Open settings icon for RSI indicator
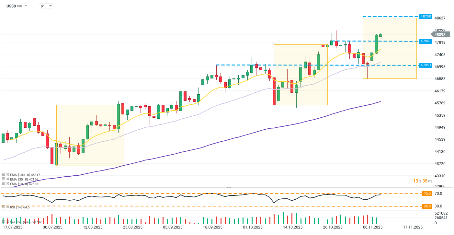 tap(4, 207)
